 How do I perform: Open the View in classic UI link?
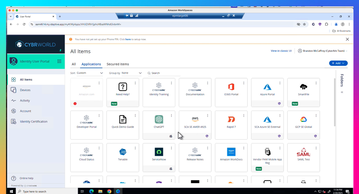281,50
